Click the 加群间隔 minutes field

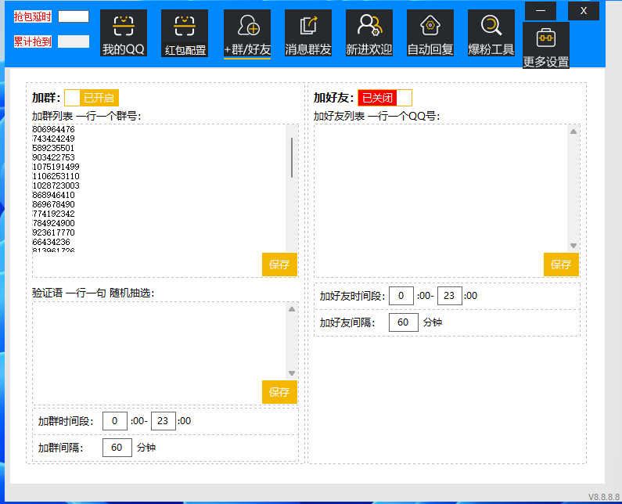[x=117, y=448]
